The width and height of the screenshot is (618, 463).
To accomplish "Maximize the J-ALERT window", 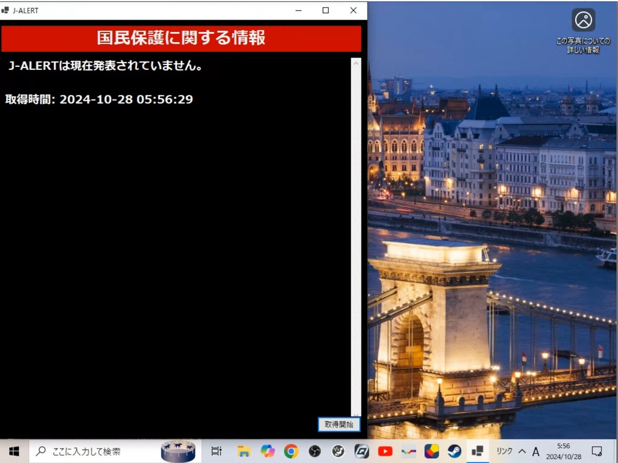I will coord(325,10).
